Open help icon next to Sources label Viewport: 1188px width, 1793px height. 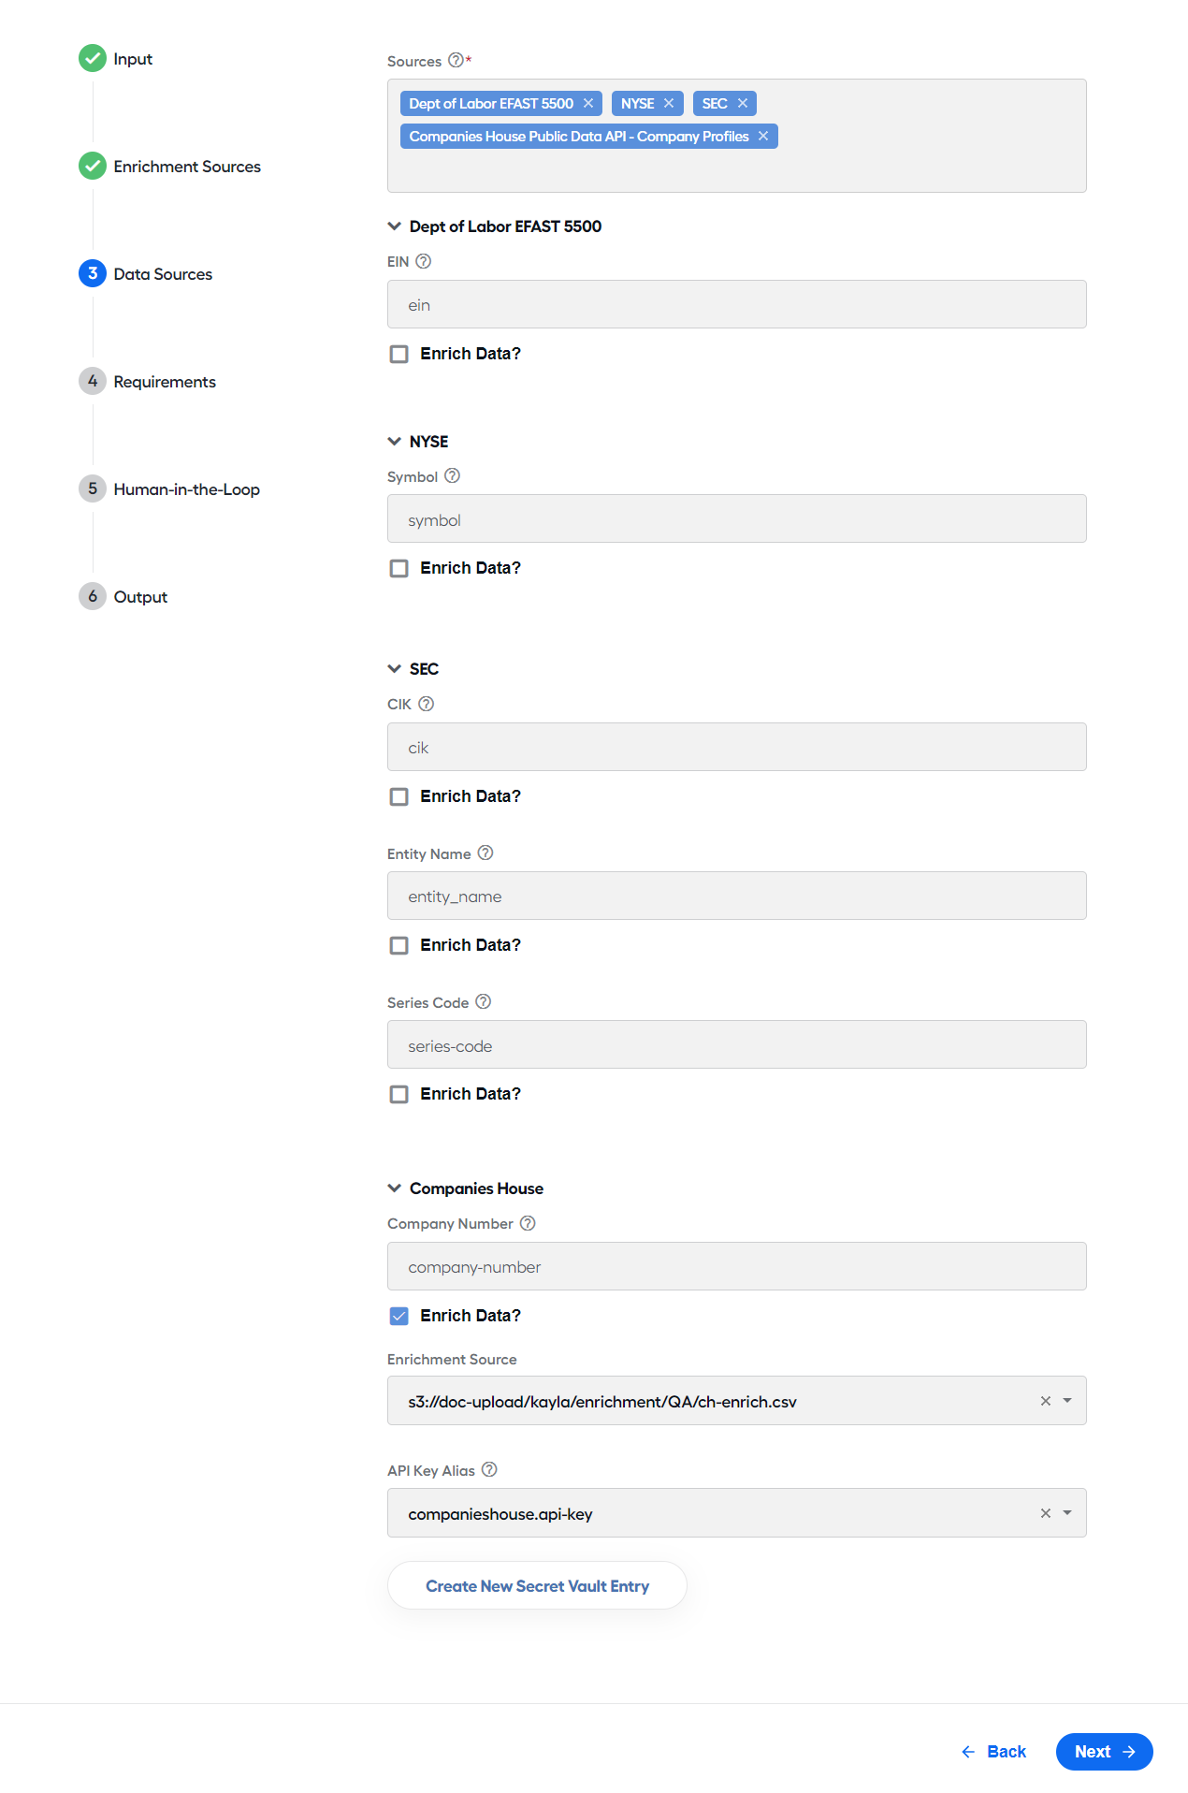tap(456, 61)
